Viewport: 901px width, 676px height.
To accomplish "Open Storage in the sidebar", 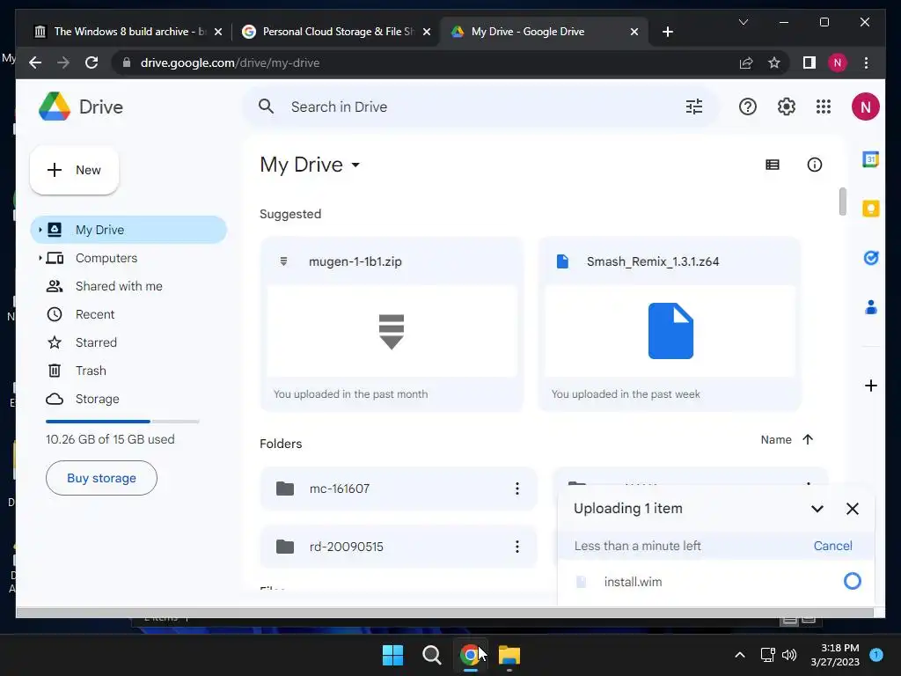I will point(128,399).
